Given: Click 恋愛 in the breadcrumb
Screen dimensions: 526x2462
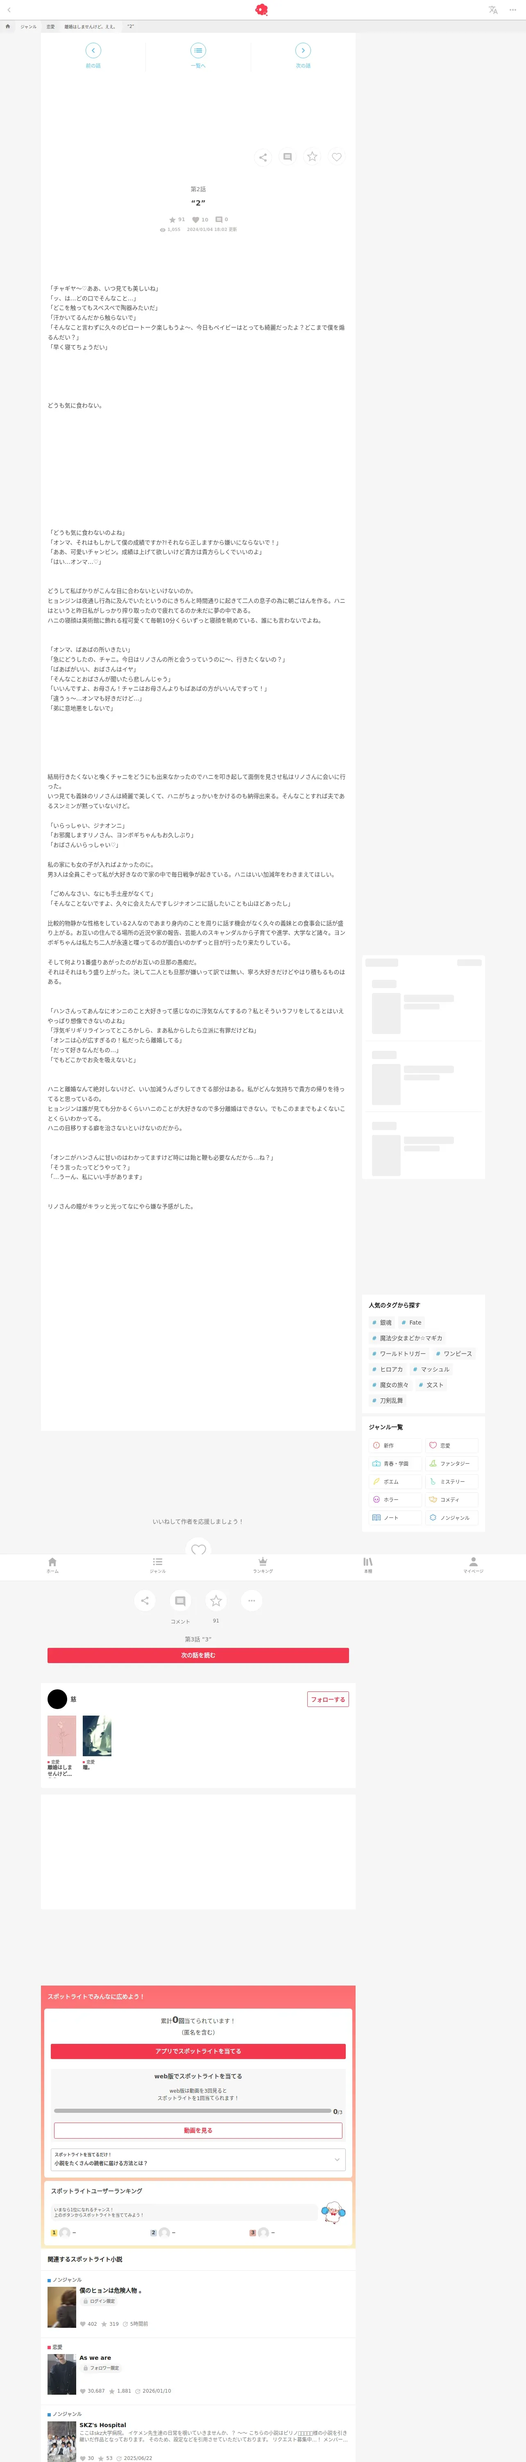Looking at the screenshot, I should click(x=51, y=27).
